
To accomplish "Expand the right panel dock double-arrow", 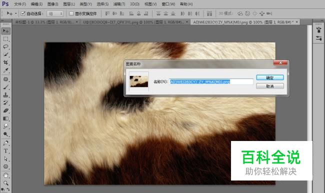I will click(322, 20).
